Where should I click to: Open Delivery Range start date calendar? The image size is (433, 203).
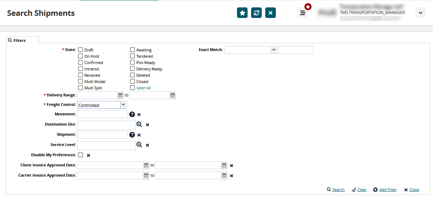[x=120, y=95]
